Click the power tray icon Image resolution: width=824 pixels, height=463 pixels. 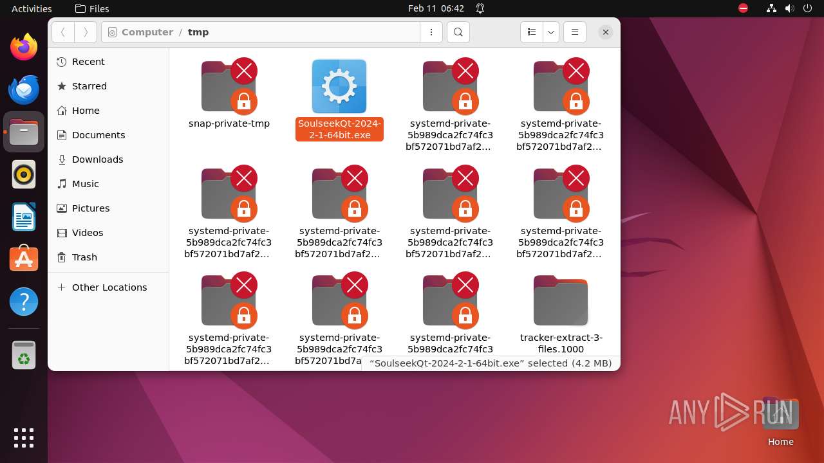[808, 8]
